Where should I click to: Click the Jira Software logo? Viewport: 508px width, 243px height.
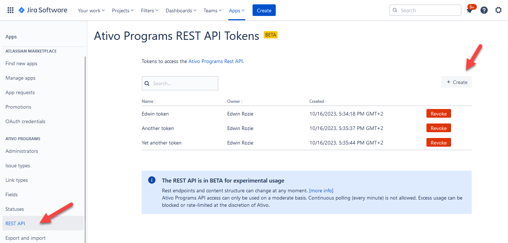(43, 10)
